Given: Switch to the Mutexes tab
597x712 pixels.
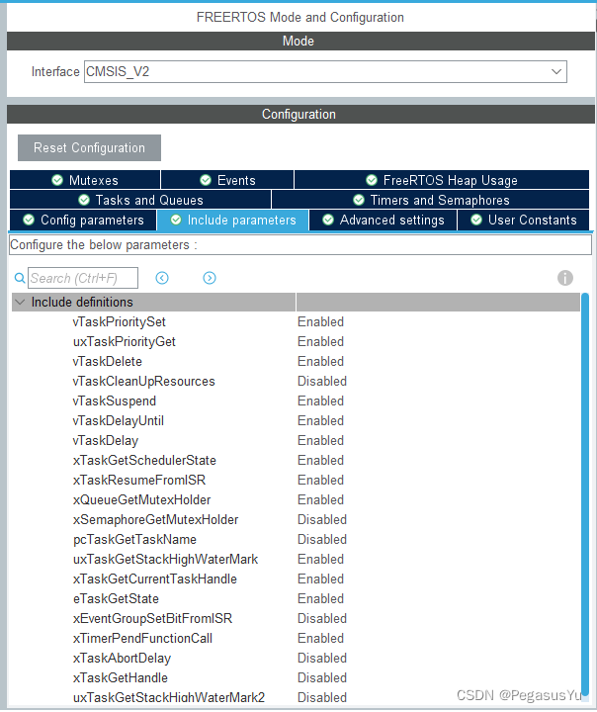Looking at the screenshot, I should (x=85, y=180).
